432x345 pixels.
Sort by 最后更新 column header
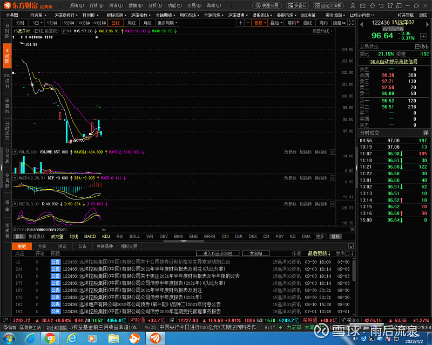319,253
